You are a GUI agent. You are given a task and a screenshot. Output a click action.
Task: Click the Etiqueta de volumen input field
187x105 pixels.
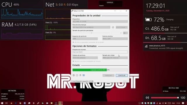click(100, 52)
